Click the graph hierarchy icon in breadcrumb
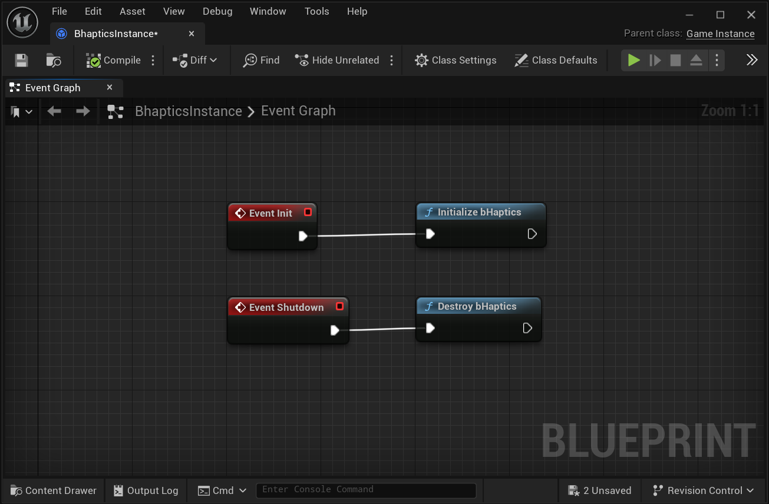 pyautogui.click(x=115, y=111)
